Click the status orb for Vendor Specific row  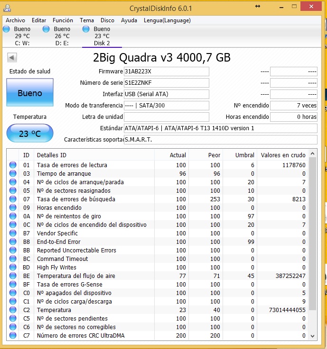pos(13,233)
